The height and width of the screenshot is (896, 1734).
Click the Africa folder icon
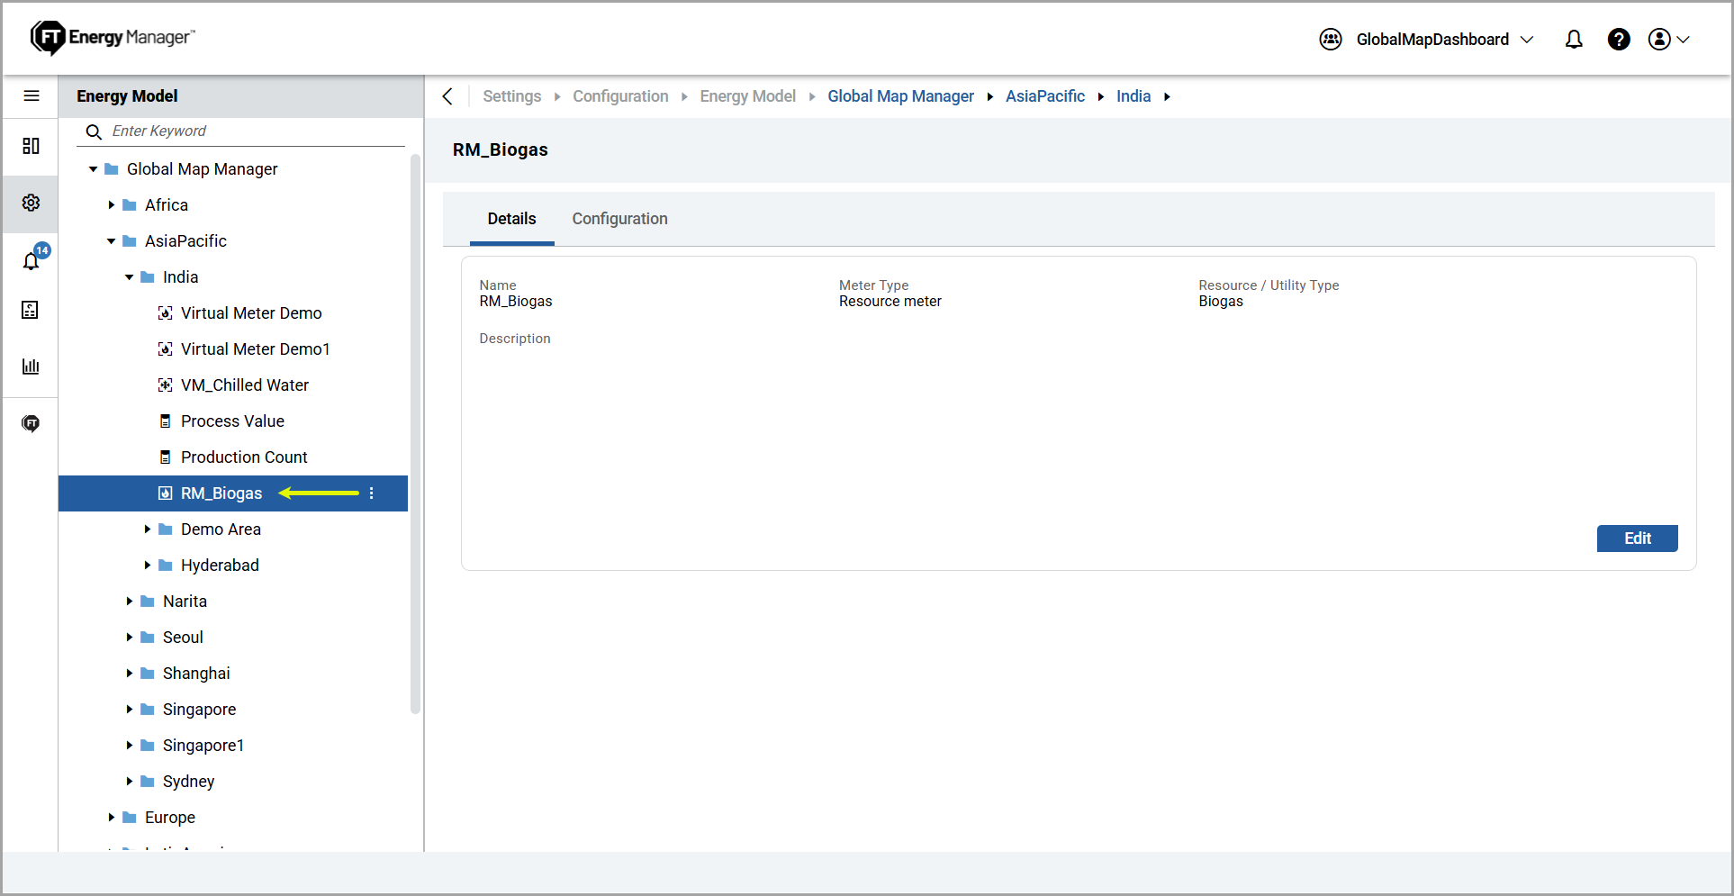[130, 205]
